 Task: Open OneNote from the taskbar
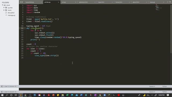click(x=95, y=95)
